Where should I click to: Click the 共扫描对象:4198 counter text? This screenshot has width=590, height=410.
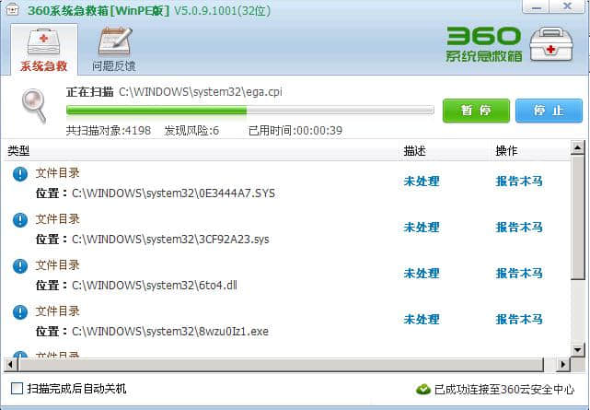pyautogui.click(x=109, y=131)
